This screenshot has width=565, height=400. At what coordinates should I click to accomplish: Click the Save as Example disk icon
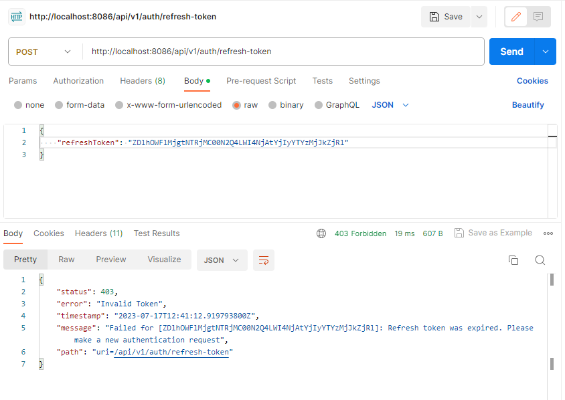coord(459,233)
